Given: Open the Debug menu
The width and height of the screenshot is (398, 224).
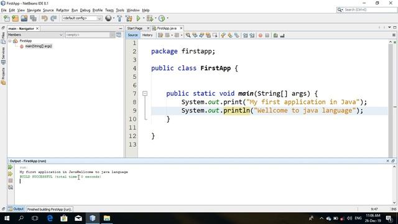Looking at the screenshot, I should click(x=85, y=10).
